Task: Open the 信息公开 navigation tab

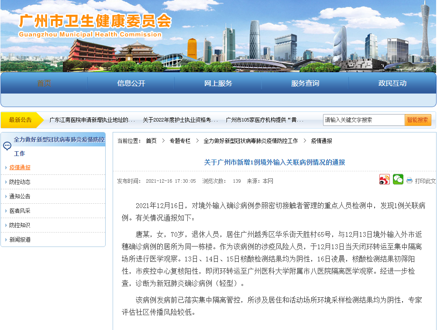Action: pyautogui.click(x=131, y=83)
